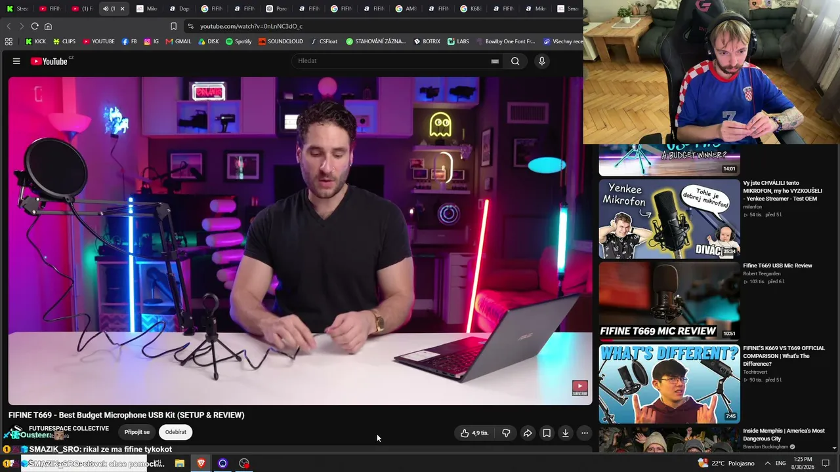
Task: Open the purple circle app on taskbar
Action: point(222,463)
